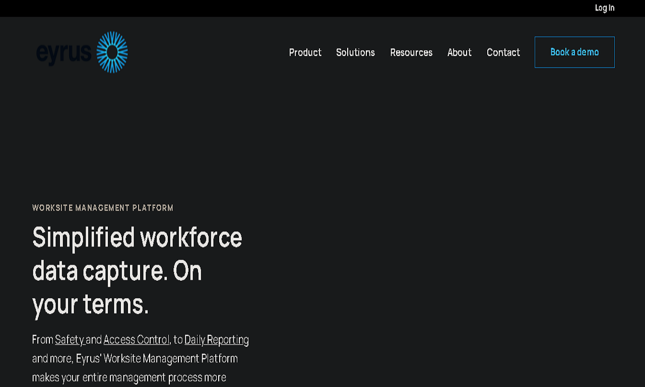Screen dimensions: 645x387
Task: Go to the Contact page
Action: pyautogui.click(x=503, y=52)
